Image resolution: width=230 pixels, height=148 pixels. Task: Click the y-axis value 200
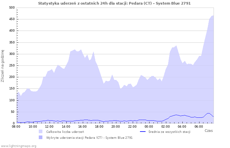(12, 77)
